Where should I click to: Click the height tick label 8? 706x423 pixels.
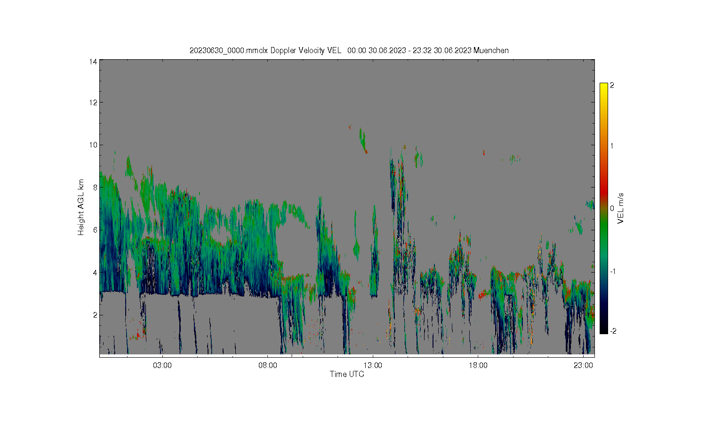click(95, 187)
